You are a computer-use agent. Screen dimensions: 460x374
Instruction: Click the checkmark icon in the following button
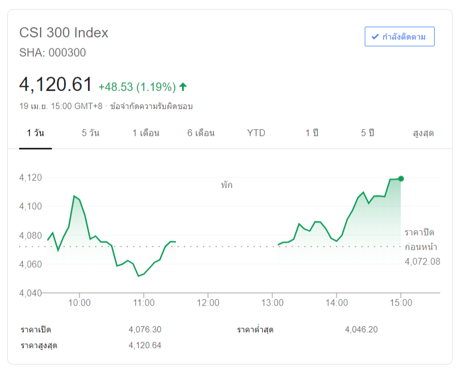click(x=375, y=37)
